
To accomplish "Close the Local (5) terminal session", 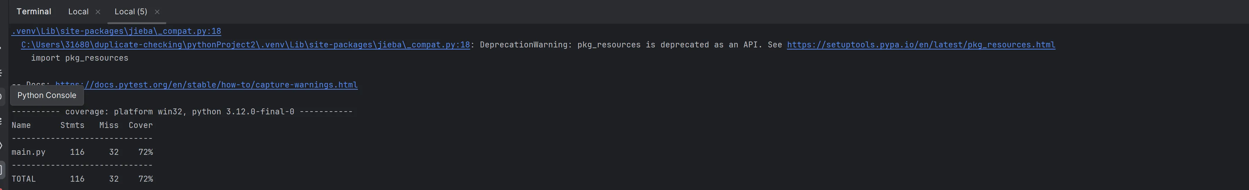I will 157,12.
